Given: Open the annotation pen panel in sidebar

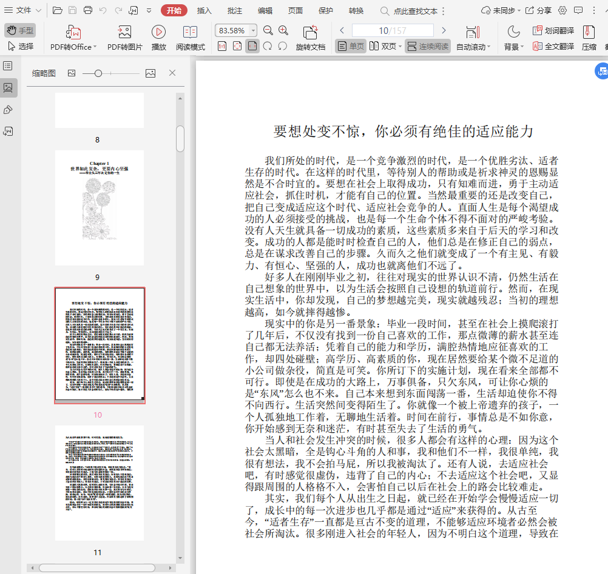Looking at the screenshot, I should [x=8, y=109].
